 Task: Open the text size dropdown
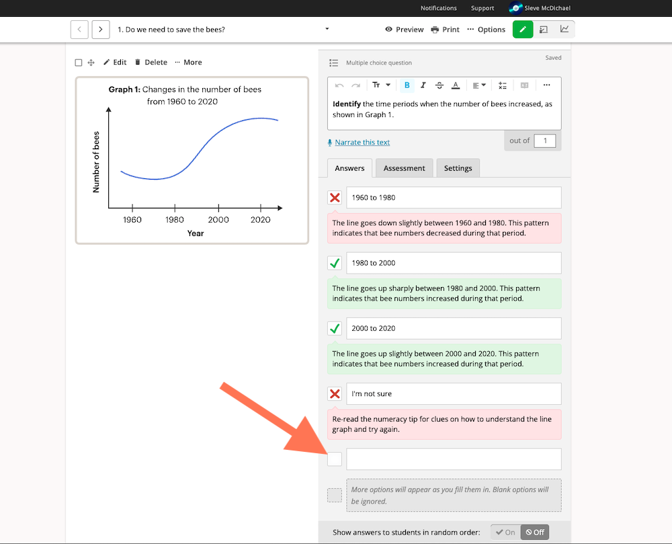click(381, 85)
